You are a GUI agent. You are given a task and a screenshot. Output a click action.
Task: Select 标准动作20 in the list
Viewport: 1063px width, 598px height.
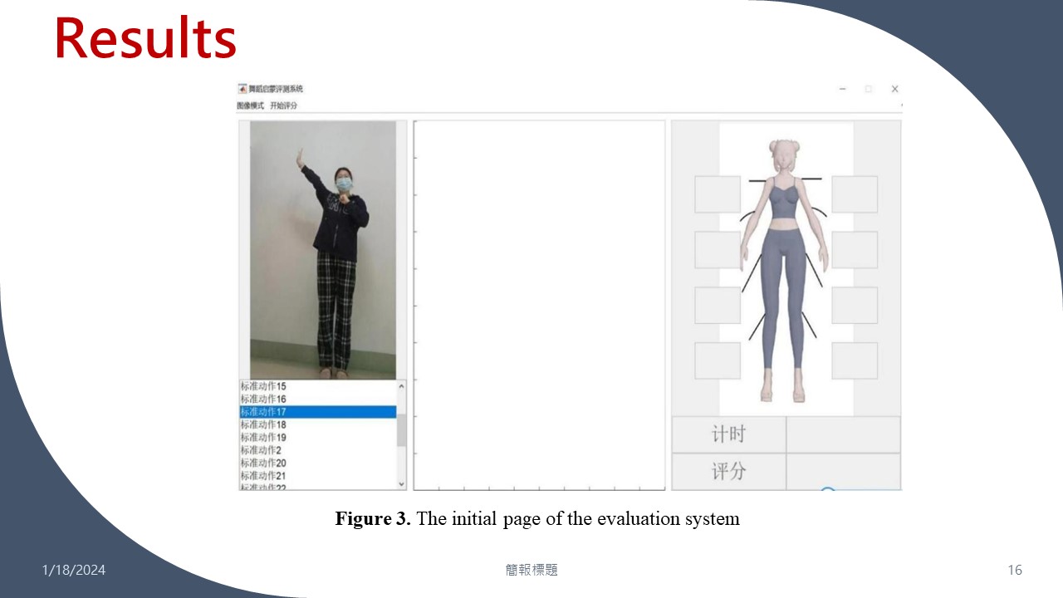click(x=264, y=463)
